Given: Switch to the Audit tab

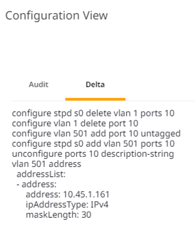Looking at the screenshot, I should pyautogui.click(x=38, y=85).
